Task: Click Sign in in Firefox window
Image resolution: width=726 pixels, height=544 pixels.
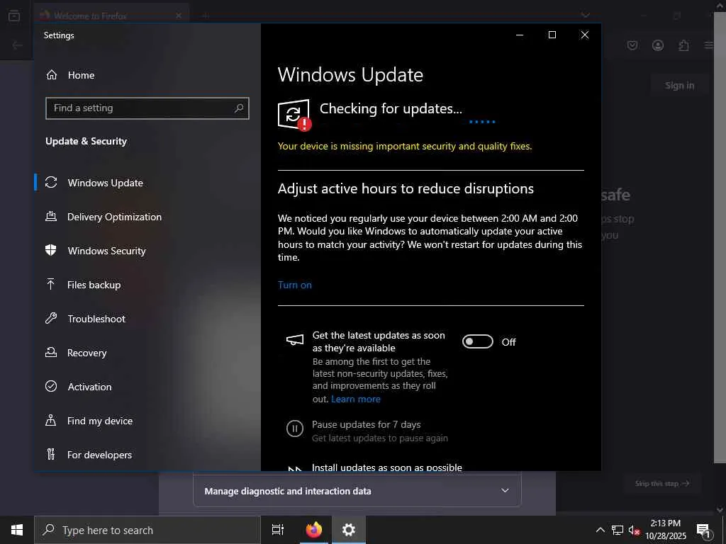Action: click(680, 86)
